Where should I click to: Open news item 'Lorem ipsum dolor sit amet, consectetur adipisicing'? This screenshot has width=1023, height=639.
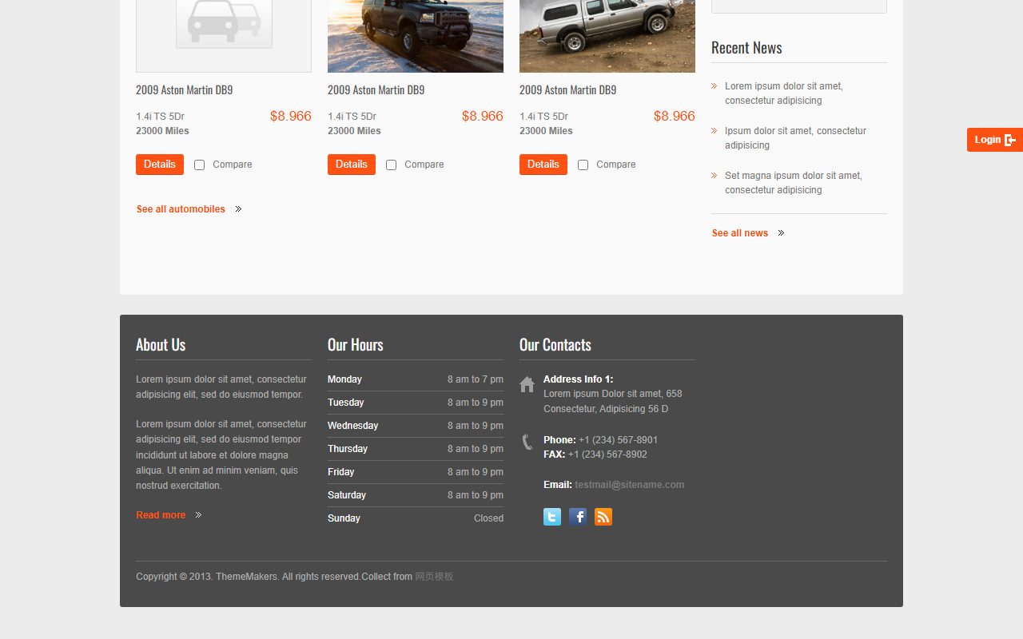point(784,93)
